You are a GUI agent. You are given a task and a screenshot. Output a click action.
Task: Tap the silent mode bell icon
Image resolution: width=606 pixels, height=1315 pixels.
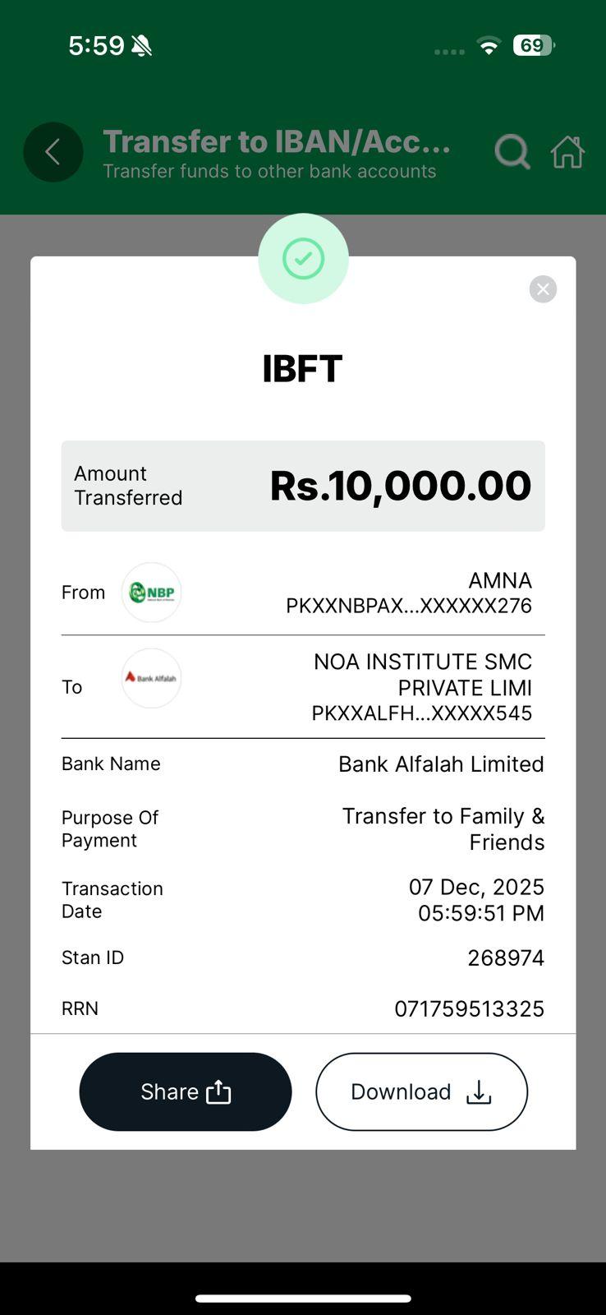pos(142,46)
